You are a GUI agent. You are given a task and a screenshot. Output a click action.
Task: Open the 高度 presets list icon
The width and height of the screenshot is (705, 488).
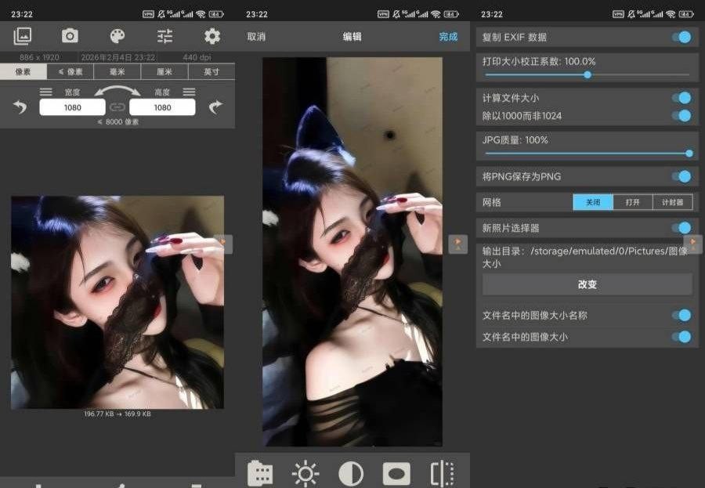(x=189, y=92)
